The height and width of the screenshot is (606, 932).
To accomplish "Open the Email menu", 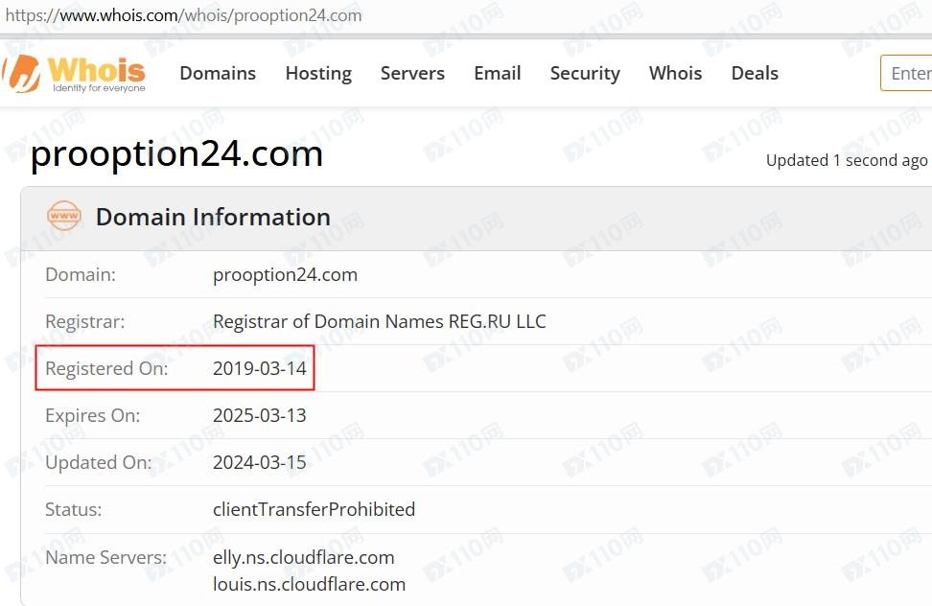I will (497, 74).
